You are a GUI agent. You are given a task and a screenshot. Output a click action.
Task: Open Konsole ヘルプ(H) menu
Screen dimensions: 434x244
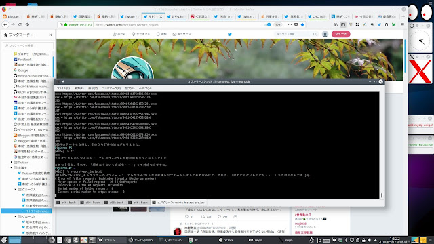click(145, 88)
